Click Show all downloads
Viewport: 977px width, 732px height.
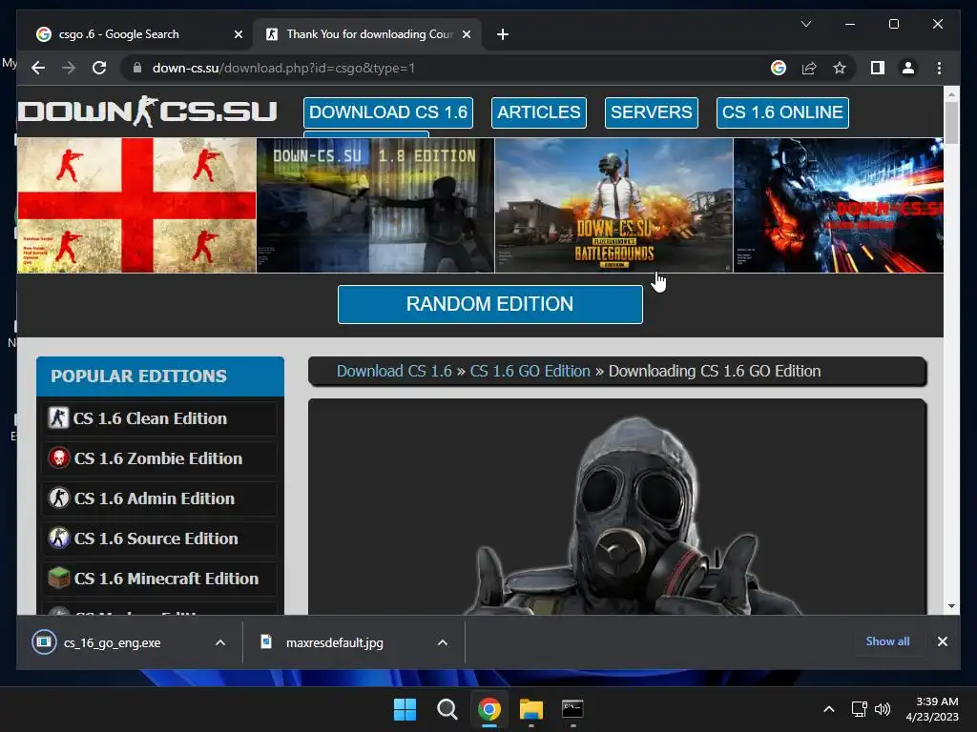point(887,641)
